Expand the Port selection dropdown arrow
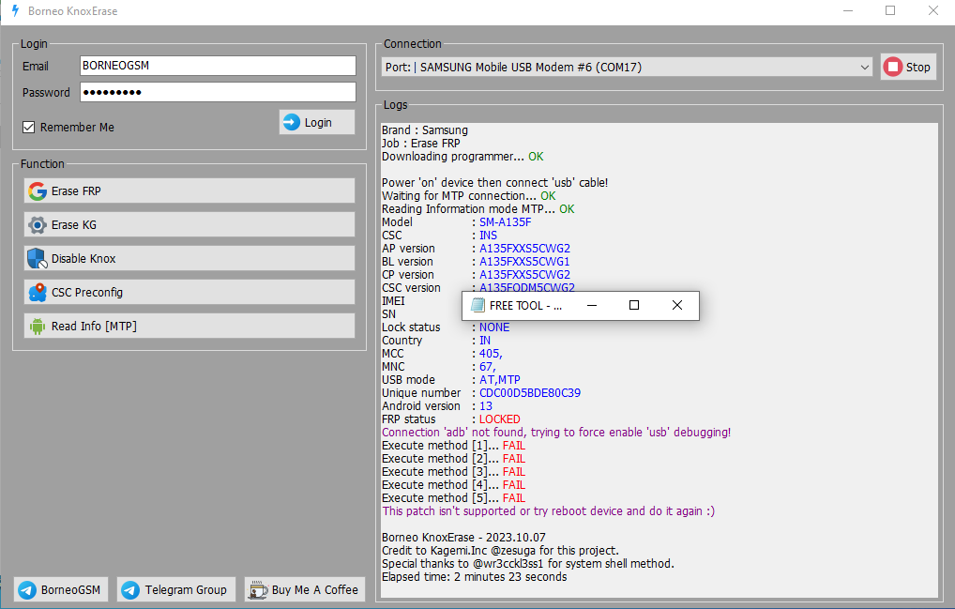This screenshot has width=955, height=609. pyautogui.click(x=865, y=67)
